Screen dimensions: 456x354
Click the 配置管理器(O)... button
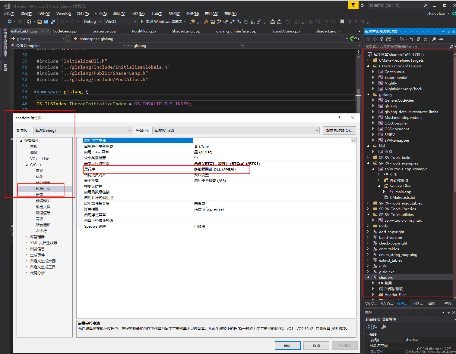[x=339, y=130]
